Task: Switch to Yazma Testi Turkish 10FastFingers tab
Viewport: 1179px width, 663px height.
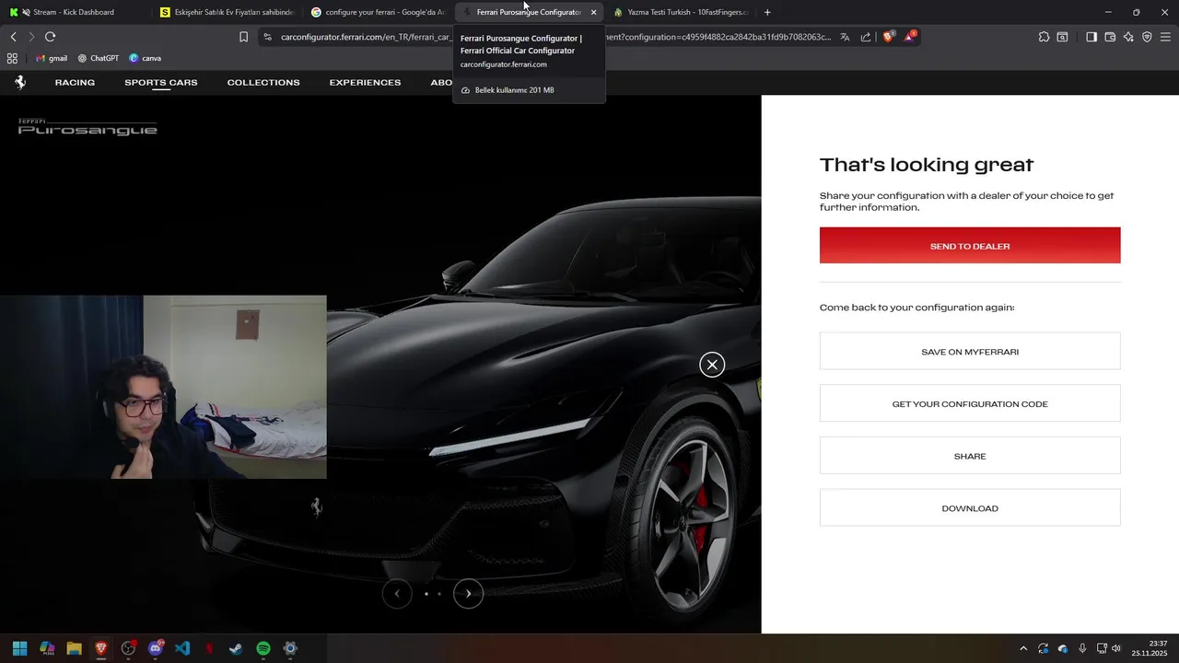Action: click(680, 12)
